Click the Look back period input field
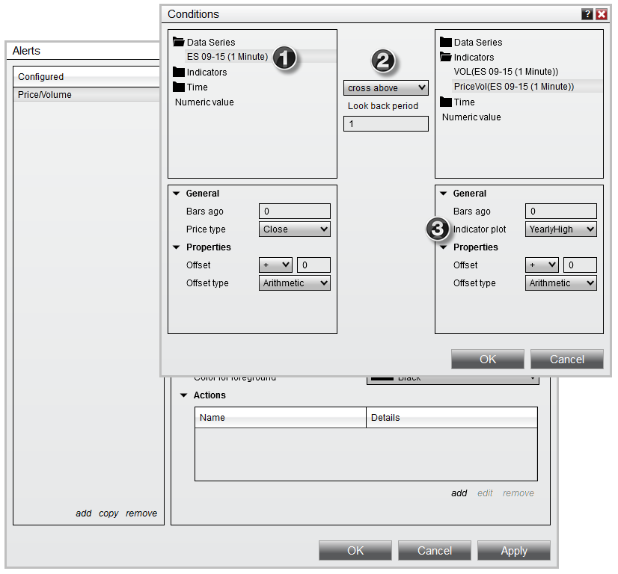This screenshot has height=574, width=618. [x=386, y=124]
